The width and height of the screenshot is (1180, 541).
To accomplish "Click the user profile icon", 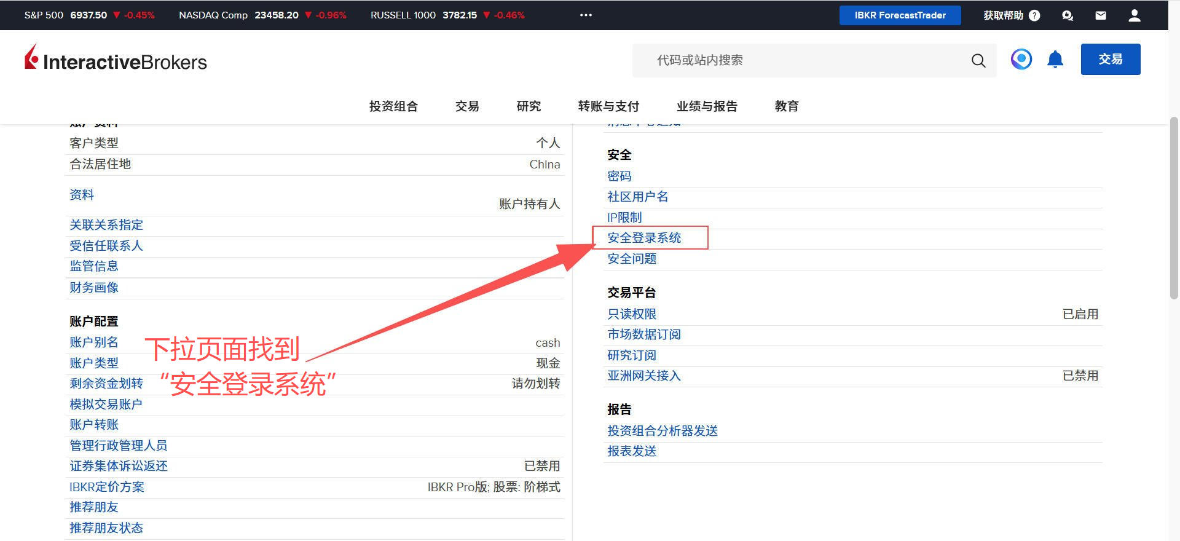I will (x=1135, y=15).
